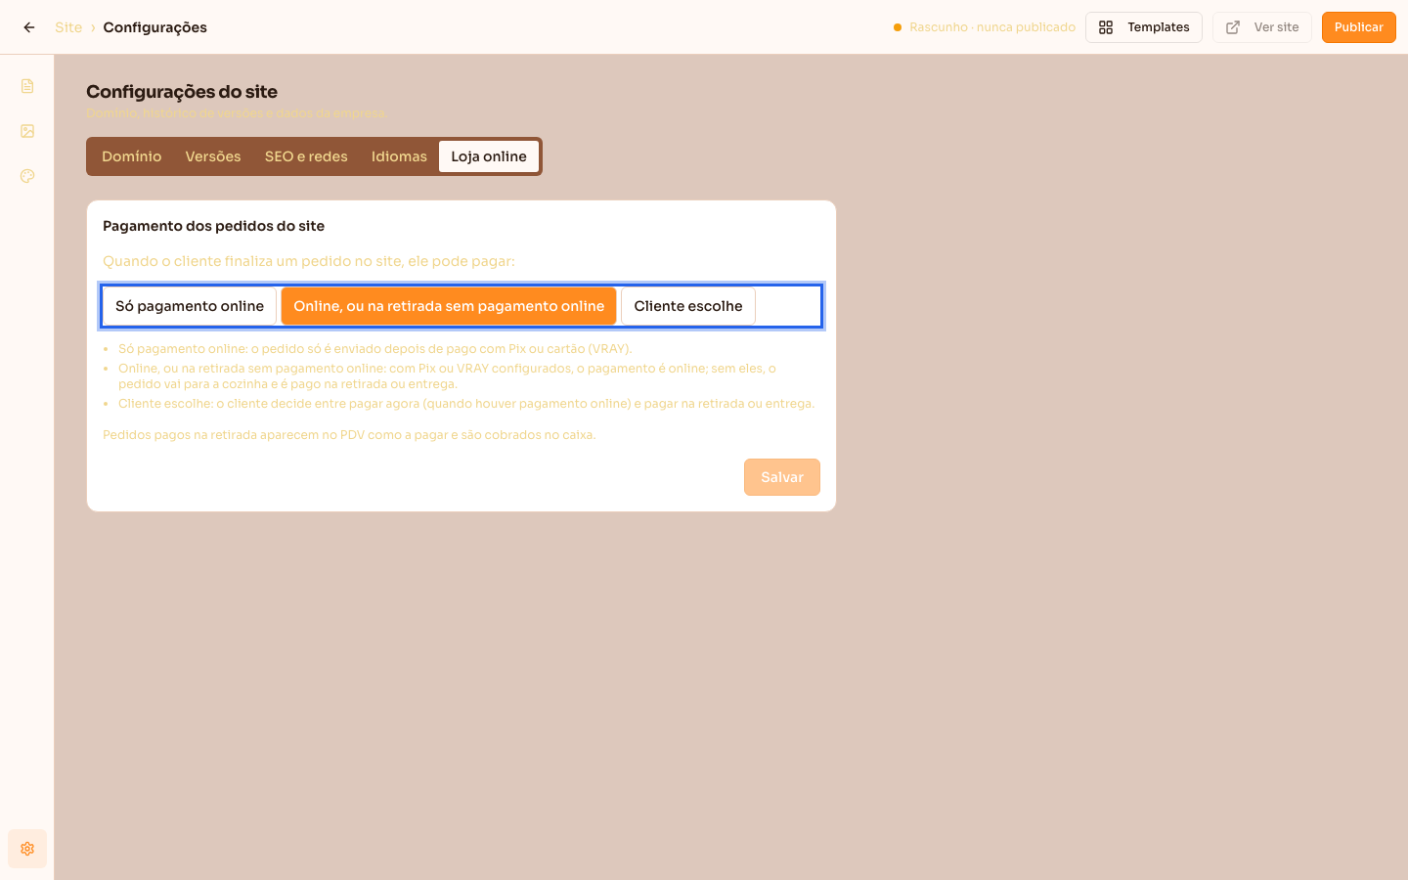
Task: Click the 'Pagamento dos pedidos do site' title
Action: coord(213,226)
